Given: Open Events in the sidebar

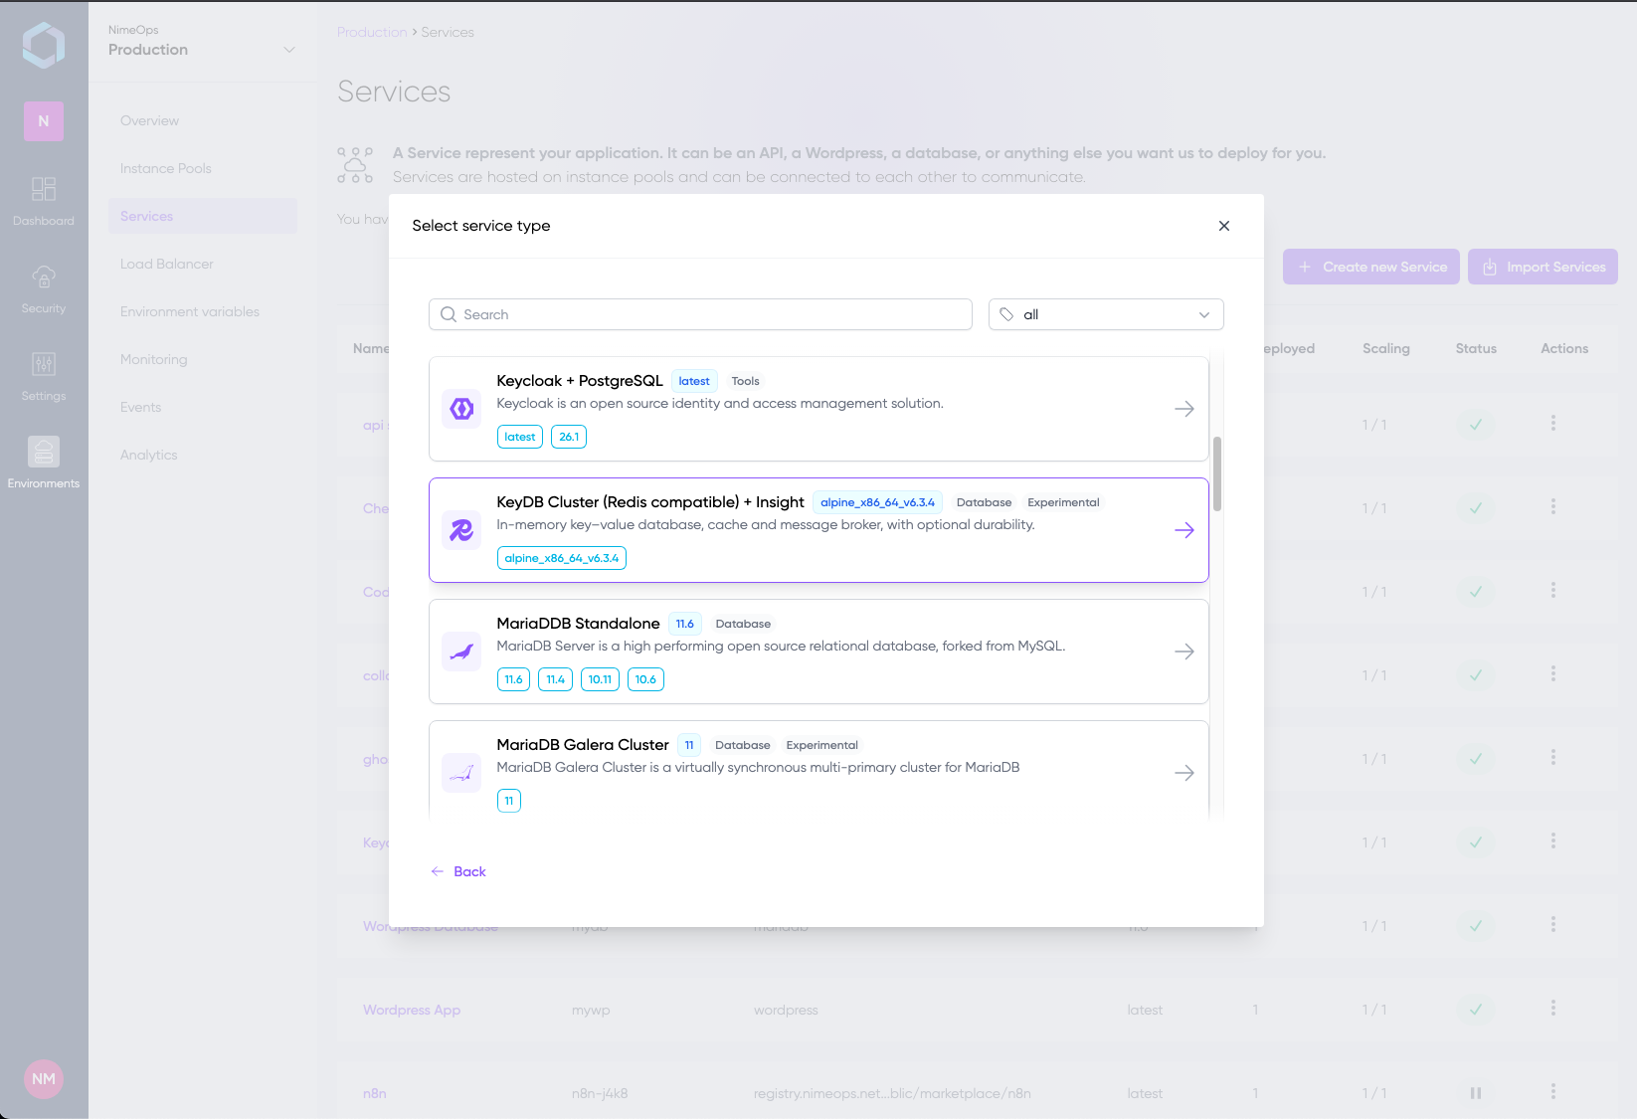Looking at the screenshot, I should [x=203, y=407].
